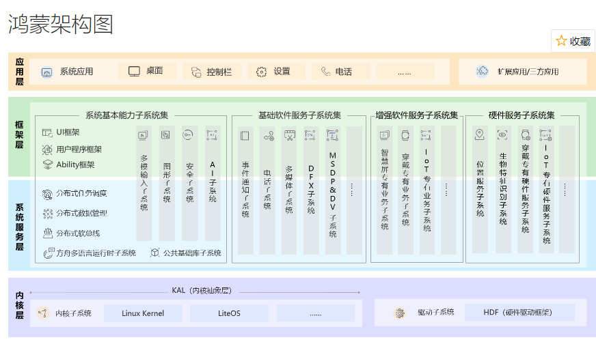596x344 pixels.
Task: Click the 多模输入子系统 vertical text
Action: (144, 183)
